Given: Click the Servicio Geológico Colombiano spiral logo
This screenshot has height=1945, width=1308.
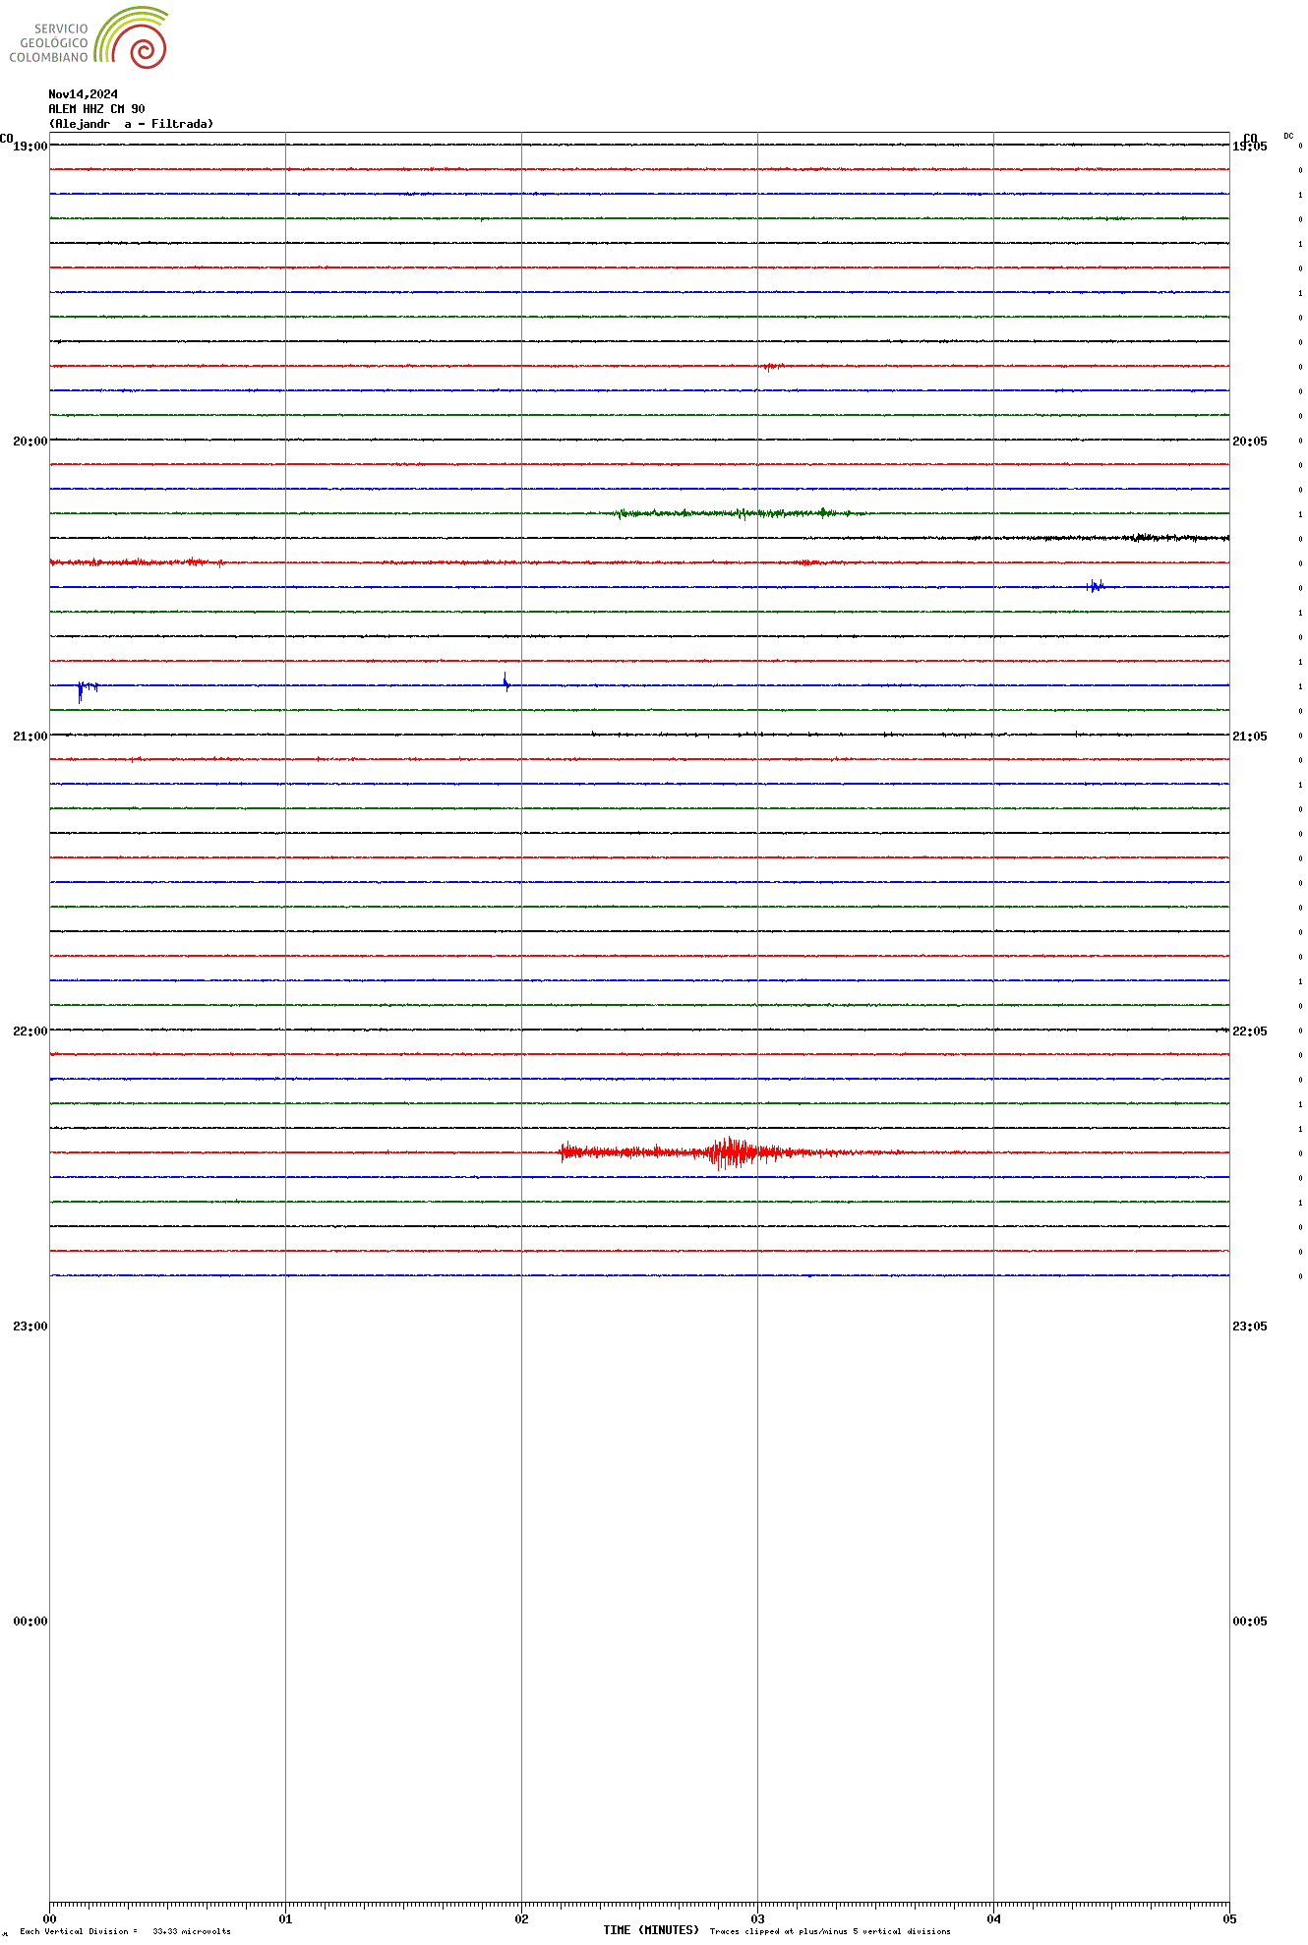Looking at the screenshot, I should pyautogui.click(x=131, y=38).
